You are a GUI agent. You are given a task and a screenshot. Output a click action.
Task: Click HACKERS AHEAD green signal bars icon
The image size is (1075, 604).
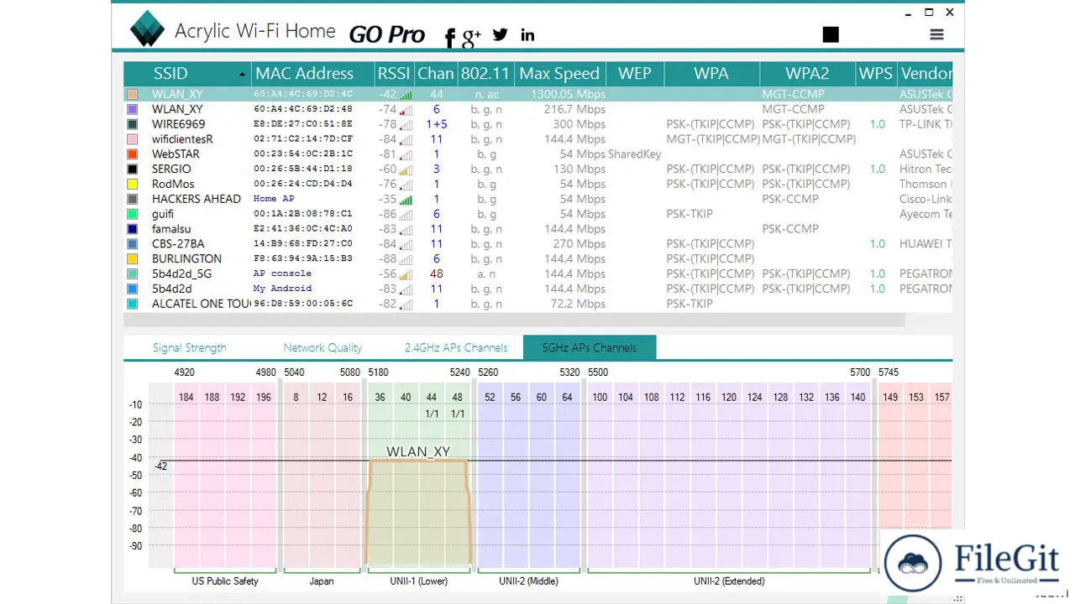(x=406, y=200)
